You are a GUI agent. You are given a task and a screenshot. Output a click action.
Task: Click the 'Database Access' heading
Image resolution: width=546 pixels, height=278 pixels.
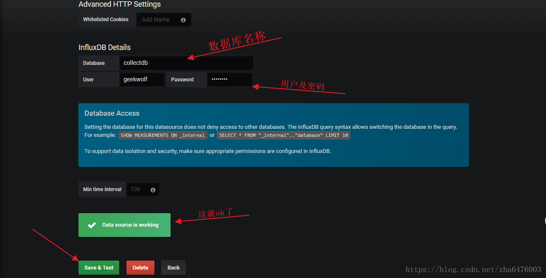[112, 114]
